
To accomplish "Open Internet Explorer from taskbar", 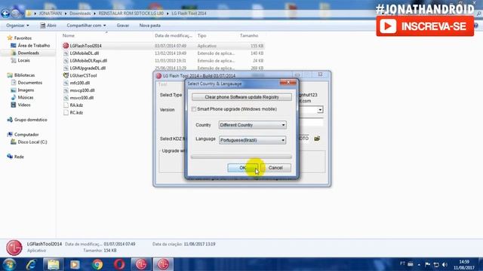I will [31, 264].
